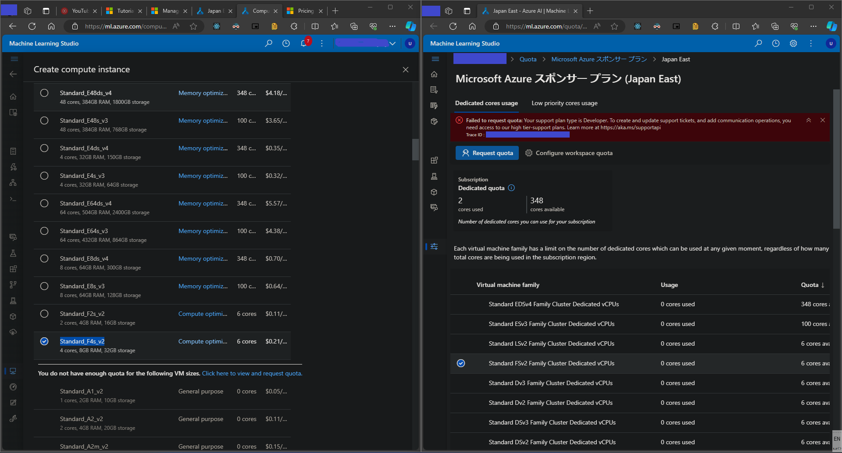842x453 pixels.
Task: Open settings gear in right Studio header
Action: (x=793, y=43)
